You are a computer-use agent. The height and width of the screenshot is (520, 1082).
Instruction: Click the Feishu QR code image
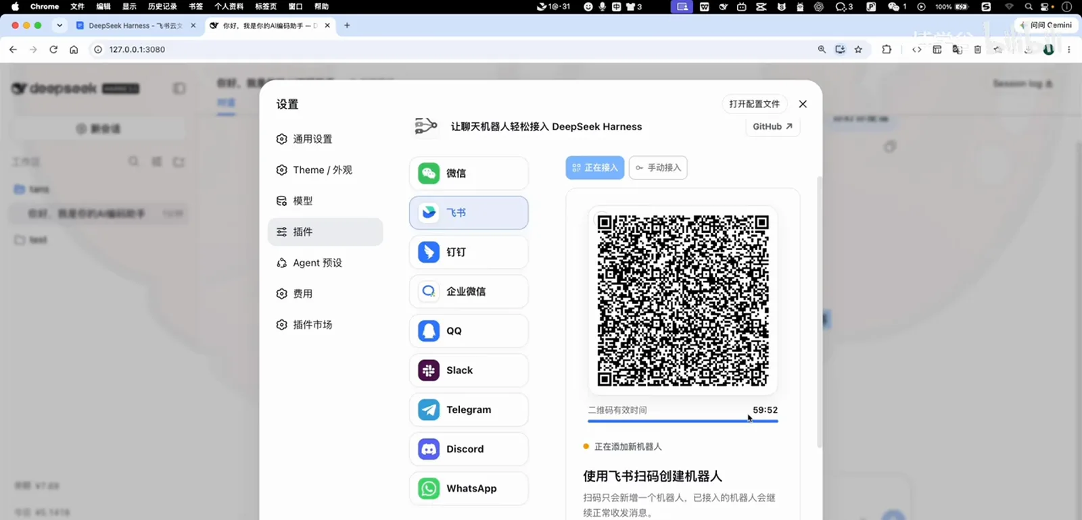click(683, 301)
